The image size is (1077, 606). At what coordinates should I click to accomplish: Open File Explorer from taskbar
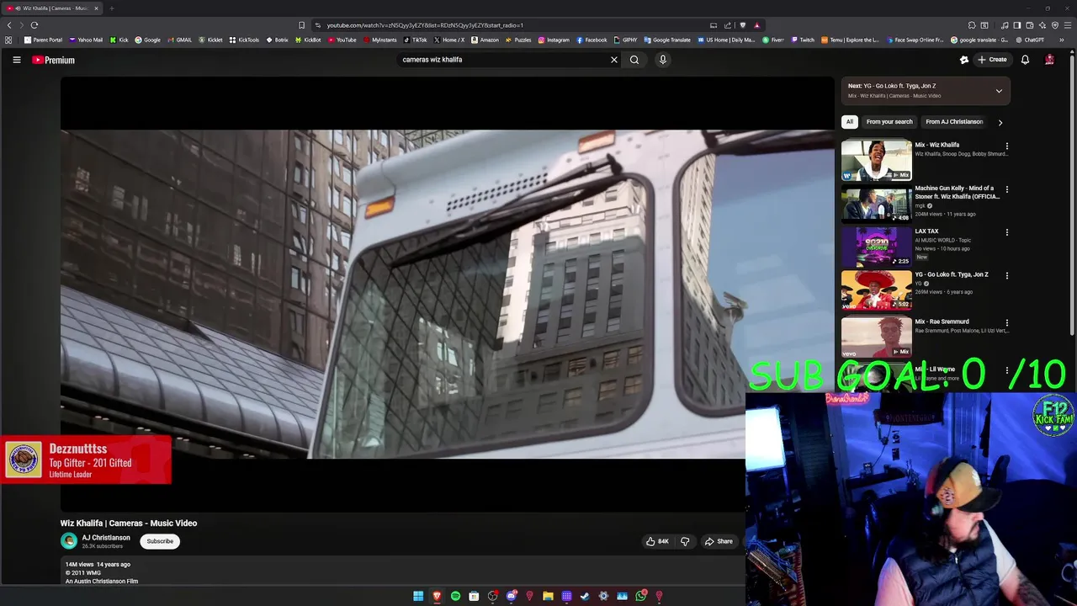pos(548,596)
